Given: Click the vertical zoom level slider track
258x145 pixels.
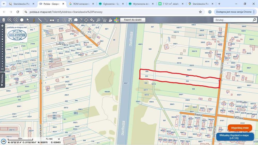Looking at the screenshot, I should pos(2,47).
